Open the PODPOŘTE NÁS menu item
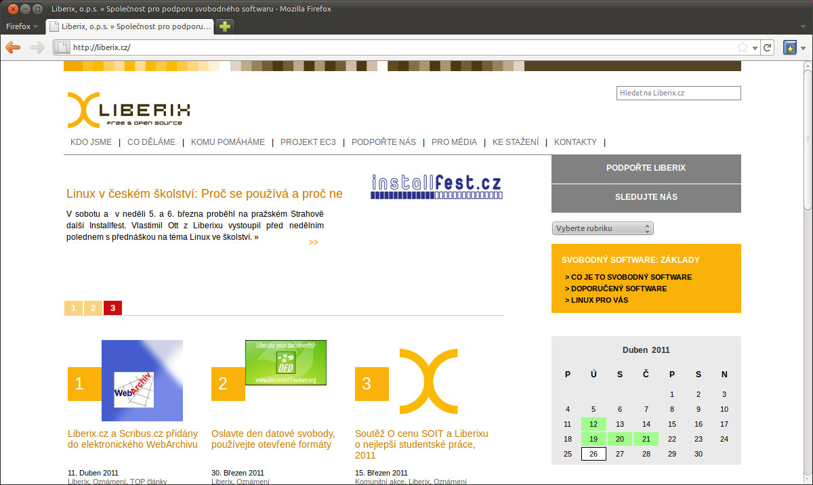 [x=383, y=142]
